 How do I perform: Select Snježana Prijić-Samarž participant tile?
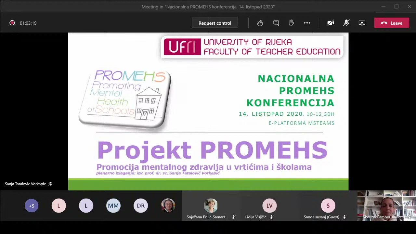[211, 206]
